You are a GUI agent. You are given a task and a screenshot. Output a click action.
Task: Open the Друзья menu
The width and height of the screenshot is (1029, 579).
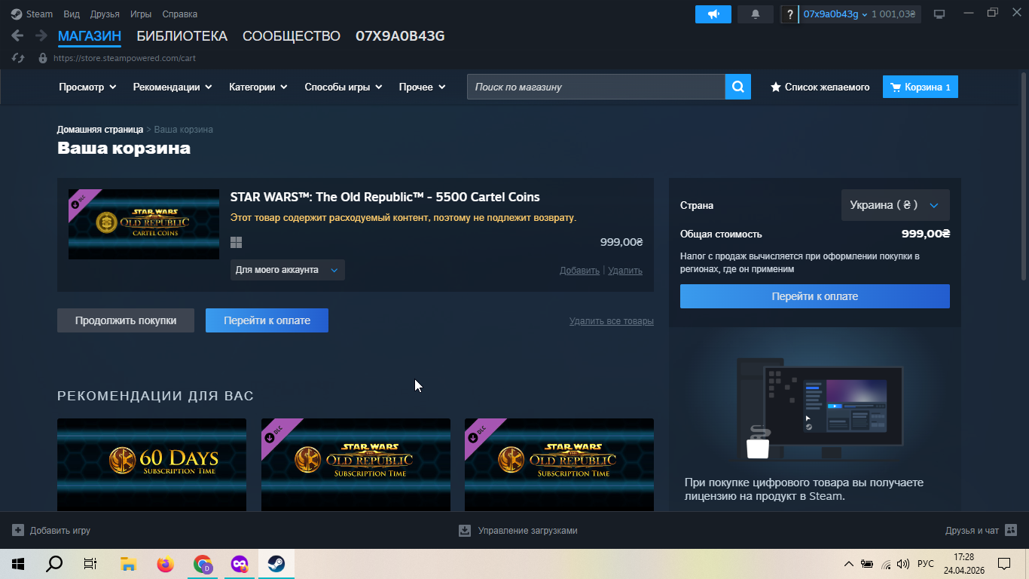[105, 14]
